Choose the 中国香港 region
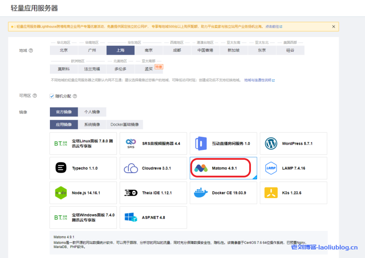Screen dimensions: 365x258 pos(205,50)
